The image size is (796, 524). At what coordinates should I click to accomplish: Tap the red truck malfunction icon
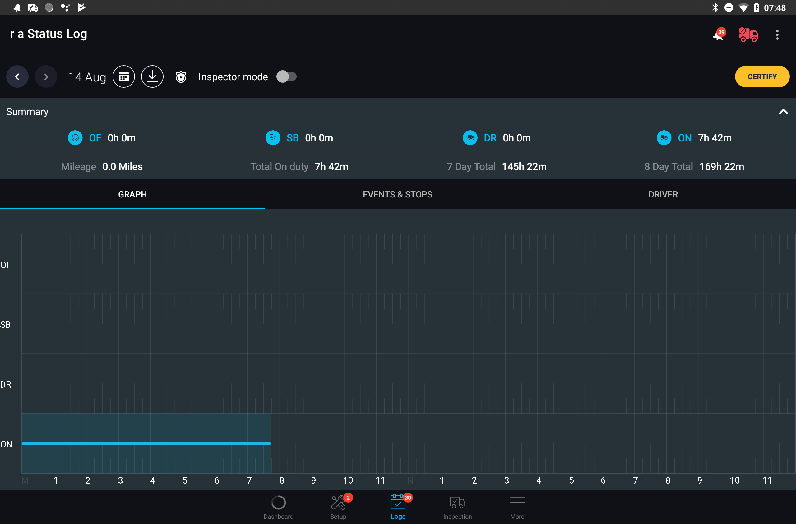[748, 35]
